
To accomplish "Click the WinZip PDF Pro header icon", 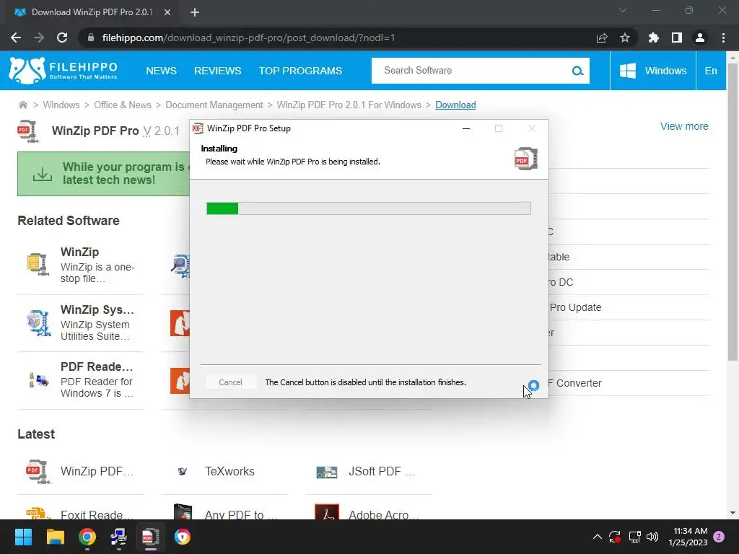I will (28, 131).
